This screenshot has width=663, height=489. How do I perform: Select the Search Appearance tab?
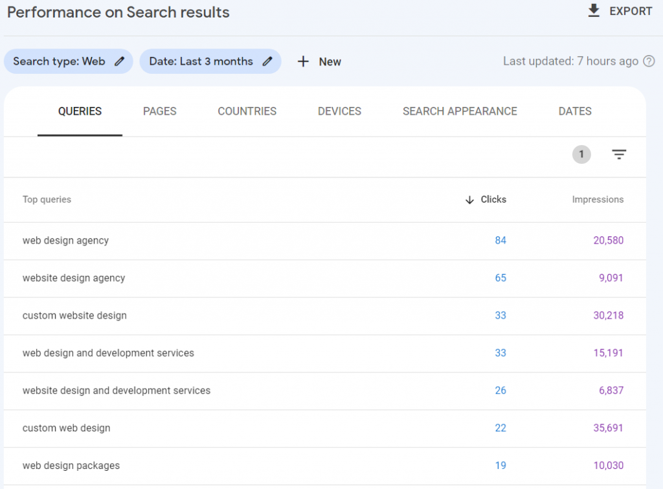click(460, 111)
